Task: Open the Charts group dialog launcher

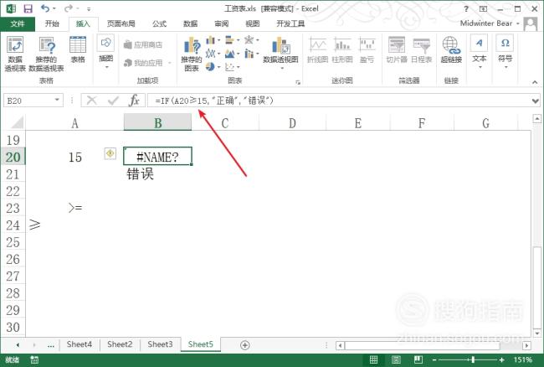Action: click(x=298, y=82)
